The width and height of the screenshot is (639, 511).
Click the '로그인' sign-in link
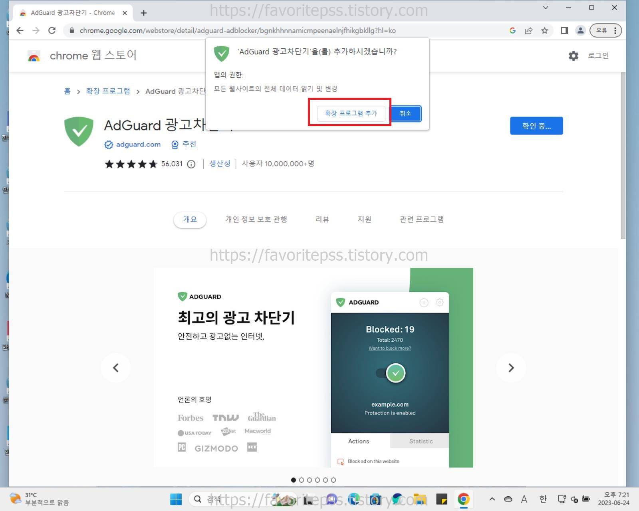pos(598,55)
